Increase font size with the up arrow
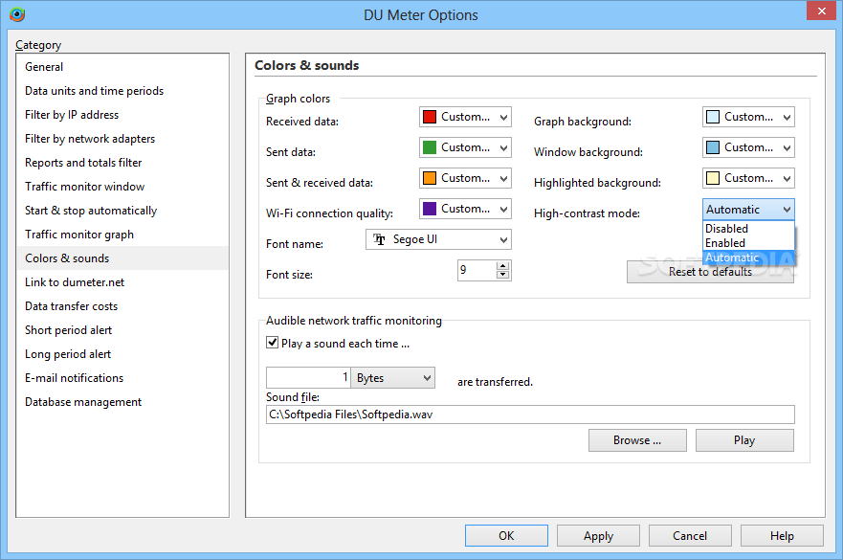The height and width of the screenshot is (560, 843). (502, 266)
